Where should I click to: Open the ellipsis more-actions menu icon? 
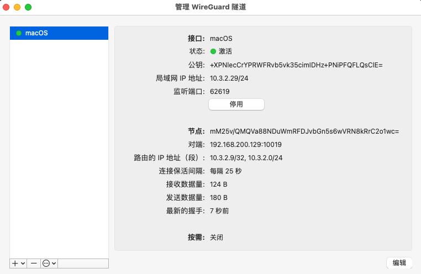coord(46,264)
